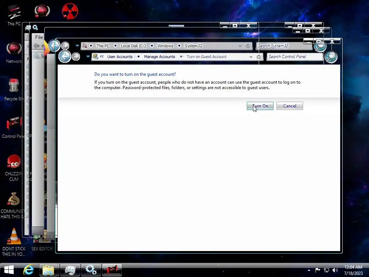This screenshot has height=277, width=369.
Task: Refresh the Control Panel address bar
Action: 259,57
